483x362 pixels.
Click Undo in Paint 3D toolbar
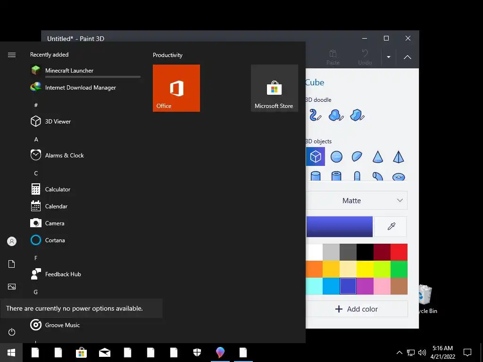pyautogui.click(x=365, y=57)
